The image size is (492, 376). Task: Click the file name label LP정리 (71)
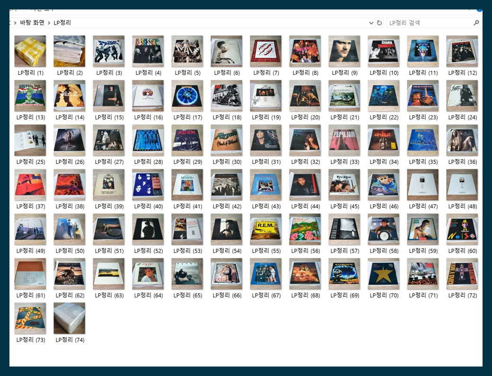point(423,295)
